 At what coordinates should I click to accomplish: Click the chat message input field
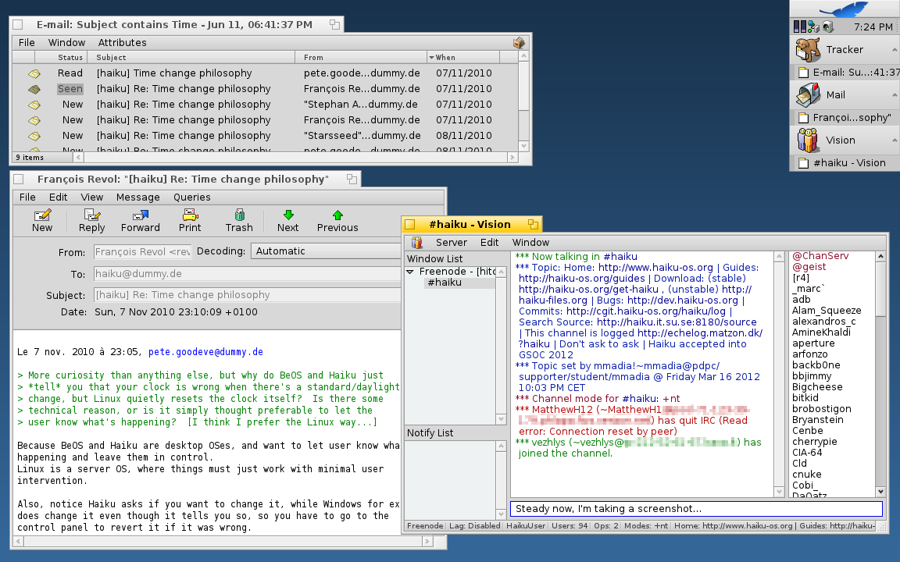coord(695,509)
